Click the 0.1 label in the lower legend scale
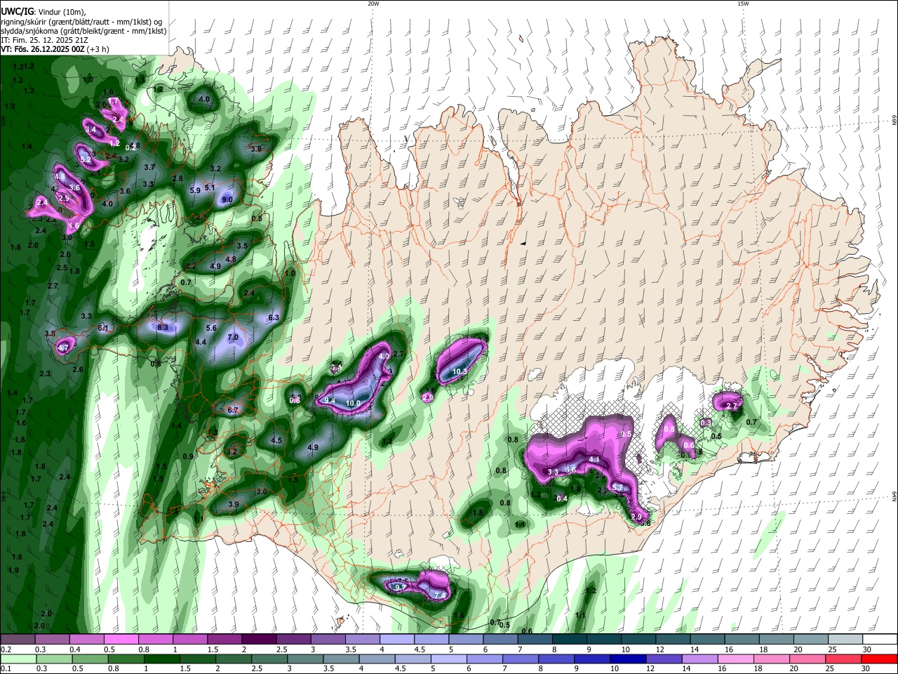 coord(5,669)
